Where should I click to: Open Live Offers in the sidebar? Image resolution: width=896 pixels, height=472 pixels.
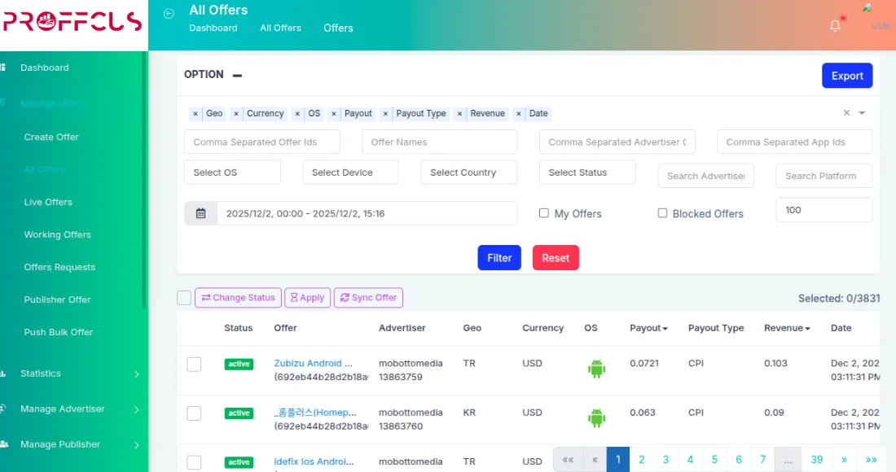48,202
